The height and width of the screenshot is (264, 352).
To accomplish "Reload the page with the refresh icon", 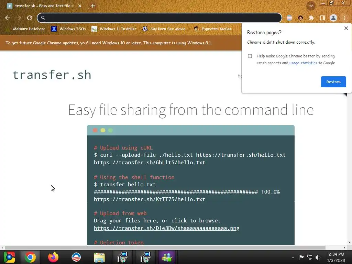I will click(30, 18).
